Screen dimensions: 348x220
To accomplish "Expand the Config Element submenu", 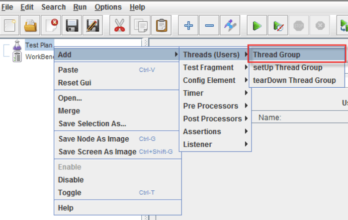I will 215,80.
